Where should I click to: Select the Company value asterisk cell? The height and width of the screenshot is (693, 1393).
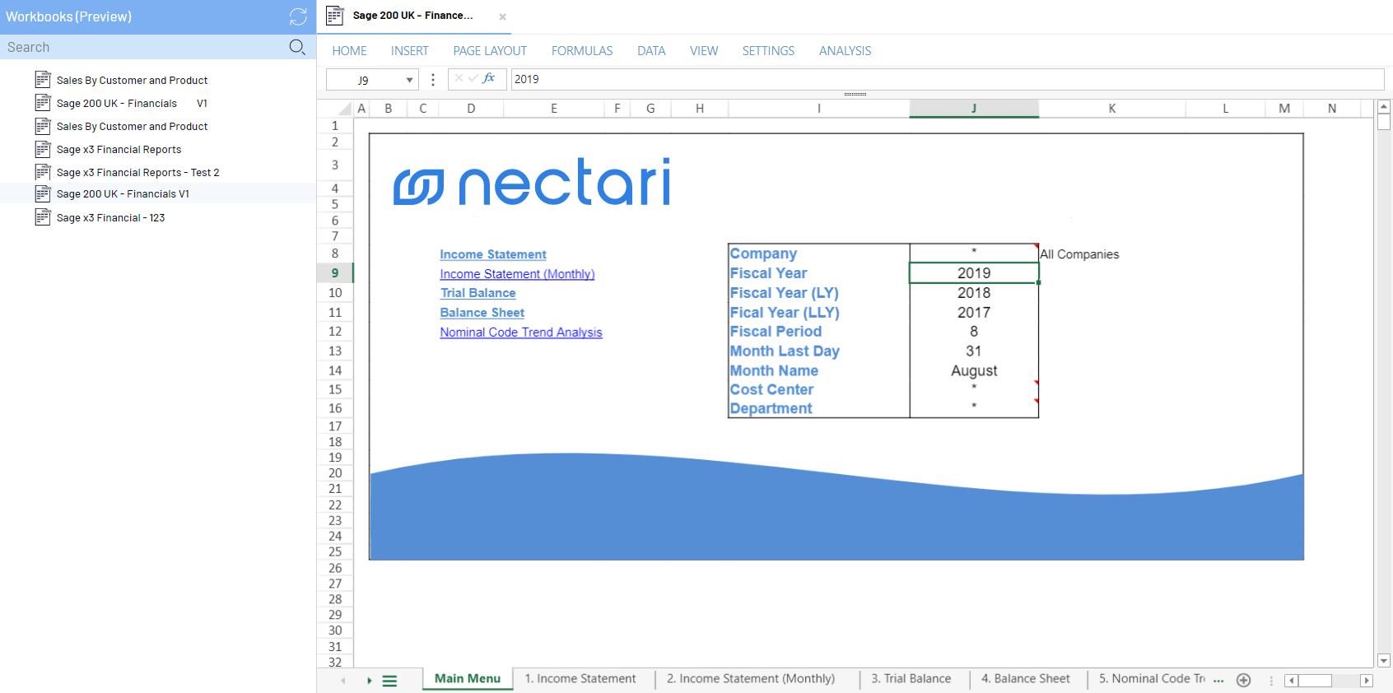tap(974, 253)
